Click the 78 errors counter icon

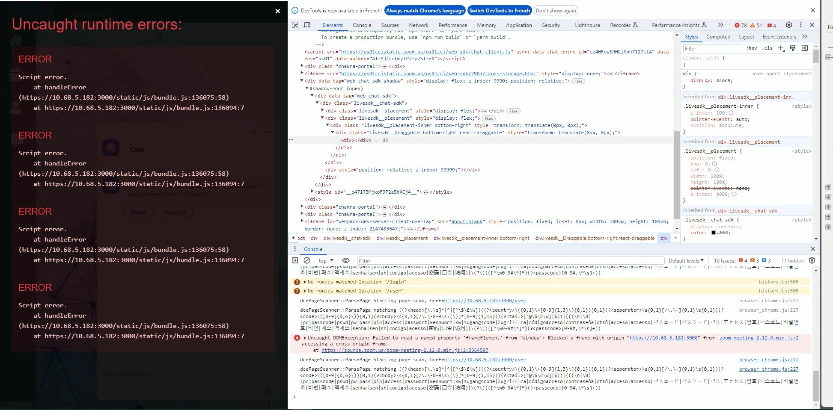pyautogui.click(x=741, y=25)
